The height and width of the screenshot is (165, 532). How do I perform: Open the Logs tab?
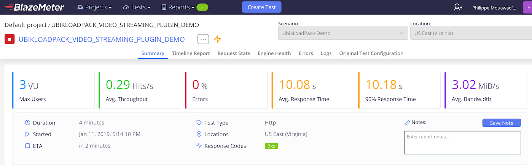coord(326,53)
